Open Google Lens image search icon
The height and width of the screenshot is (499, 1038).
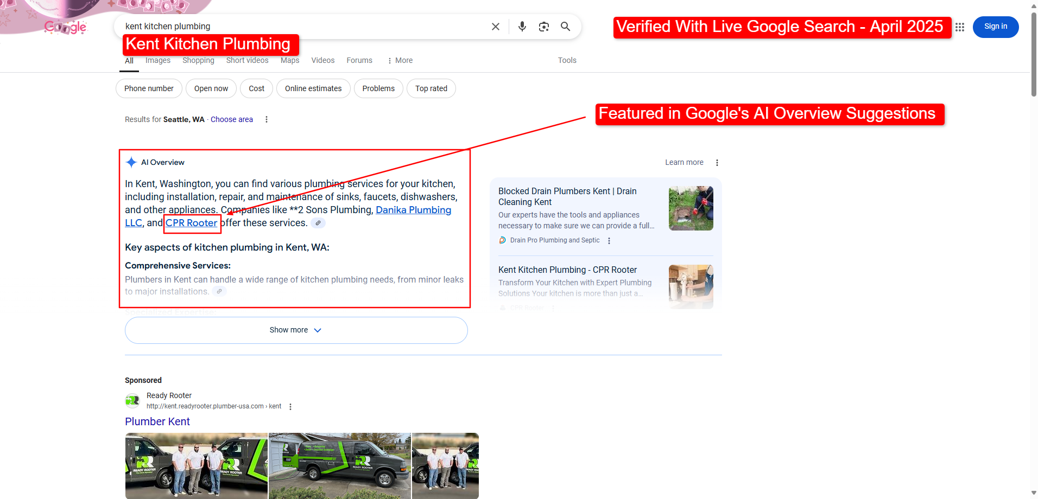tap(543, 27)
